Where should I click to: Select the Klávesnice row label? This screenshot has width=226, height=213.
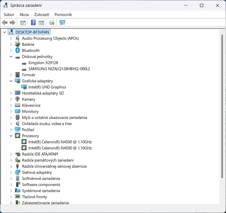point(31,105)
